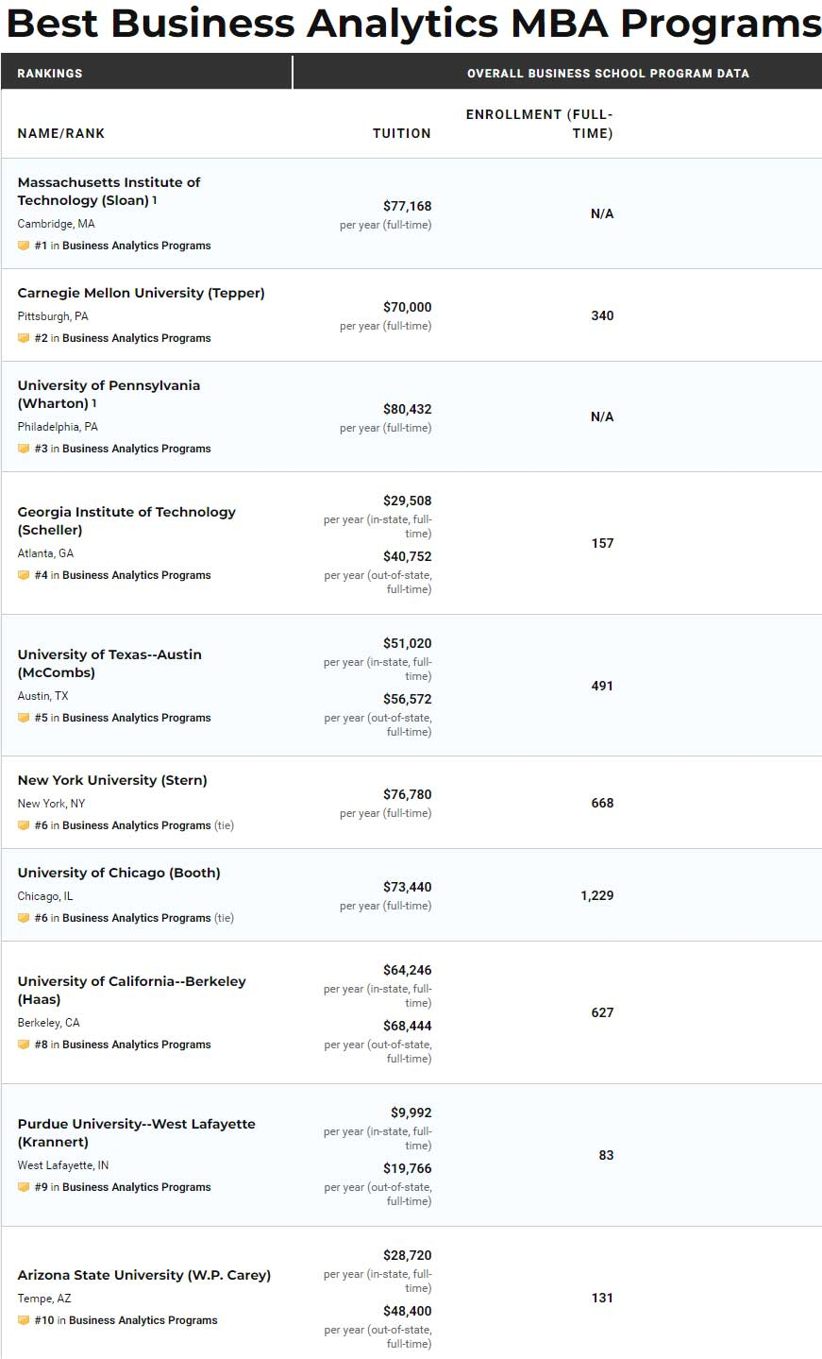
Task: Visit University of California--Berkeley (Haas) page
Action: tap(131, 990)
